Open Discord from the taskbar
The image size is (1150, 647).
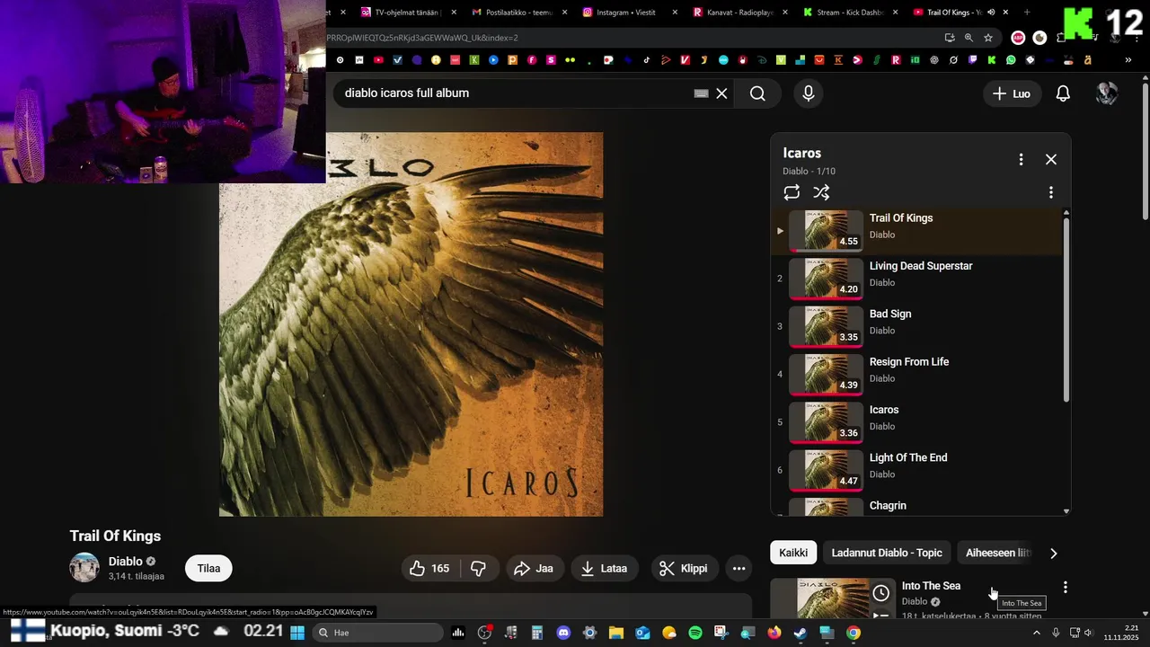pos(563,633)
